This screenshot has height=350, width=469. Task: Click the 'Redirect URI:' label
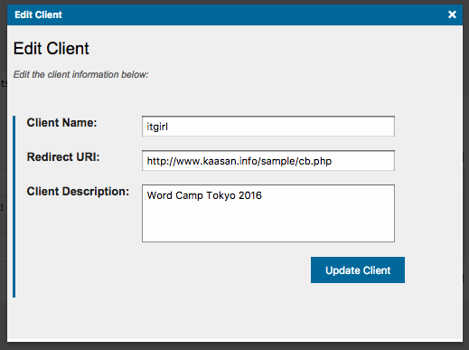point(63,157)
